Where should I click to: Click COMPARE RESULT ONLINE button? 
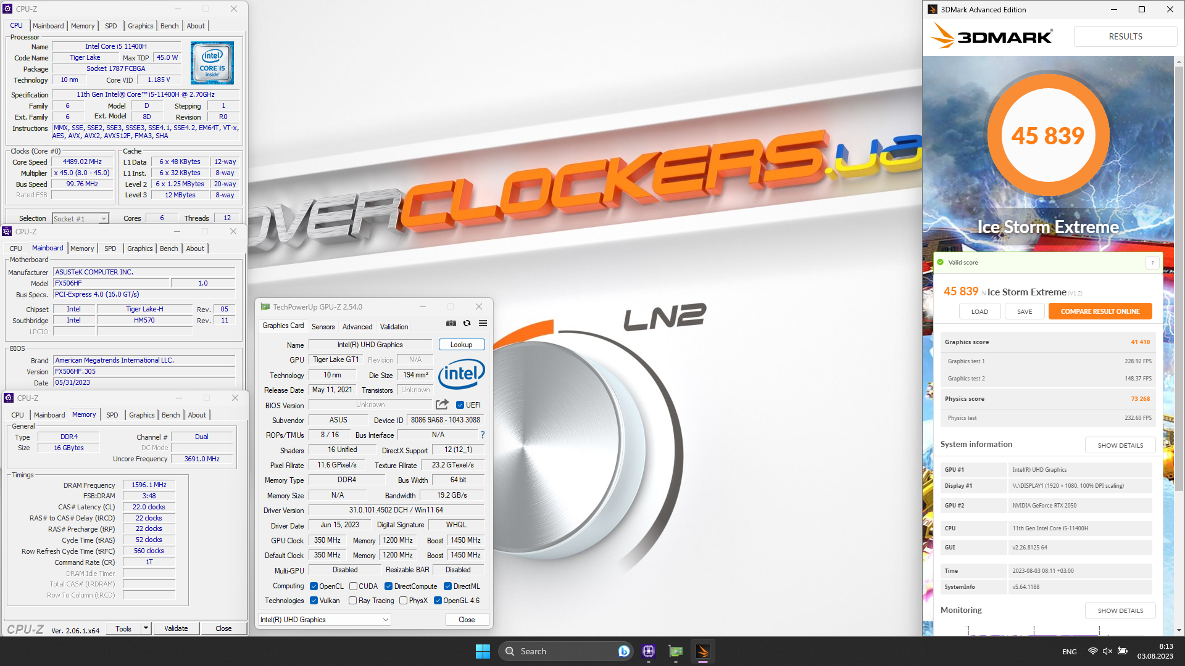[x=1100, y=311]
